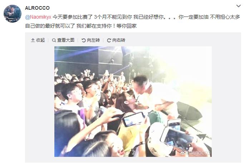Click the magnifier icon for 查看大图

click(54, 40)
